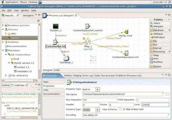Click the Repository horizontal scrollbar
The width and height of the screenshot is (172, 120).
coord(20,80)
